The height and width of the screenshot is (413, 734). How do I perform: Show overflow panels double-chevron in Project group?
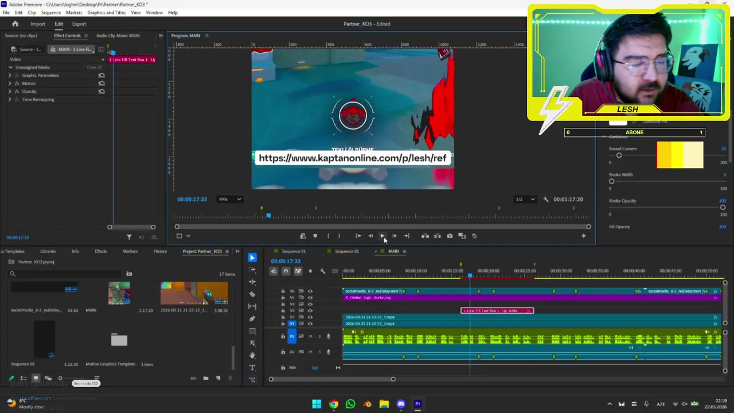(237, 251)
